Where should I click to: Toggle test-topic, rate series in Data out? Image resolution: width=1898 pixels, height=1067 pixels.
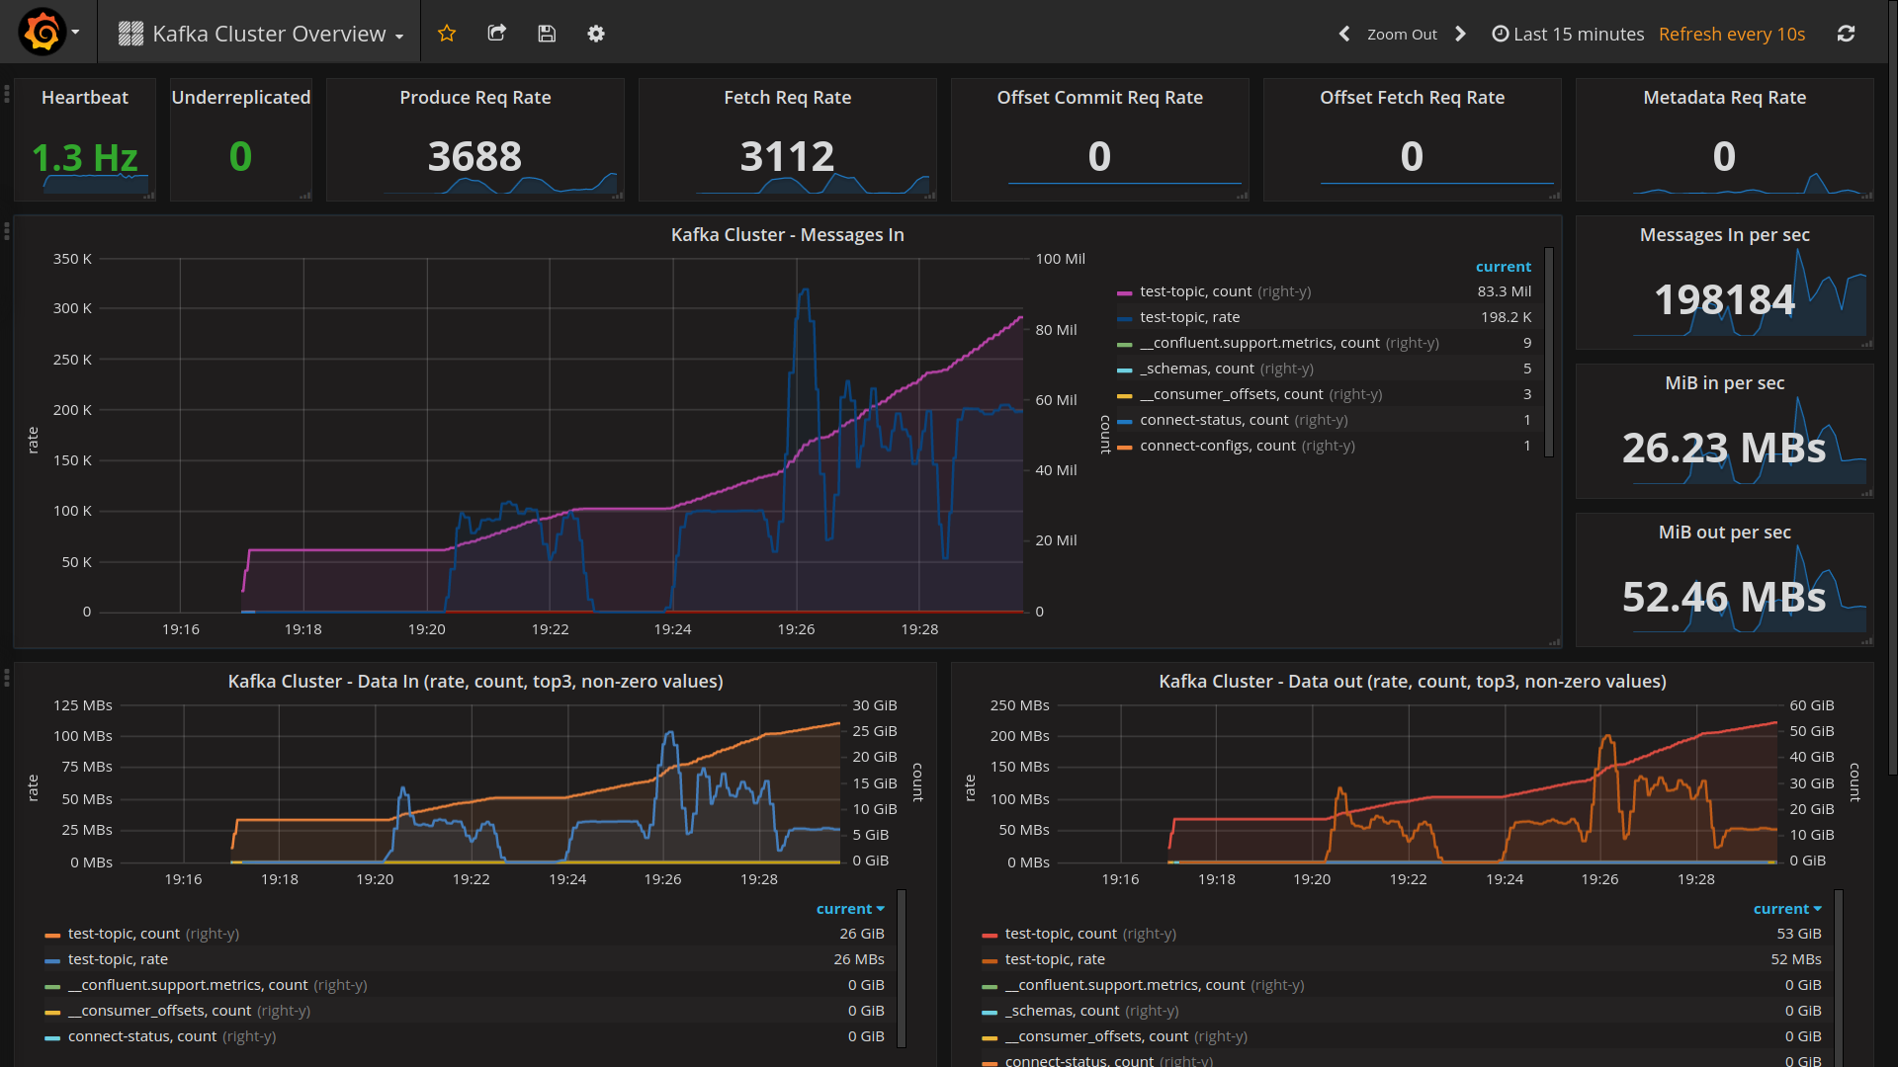[x=1055, y=959]
